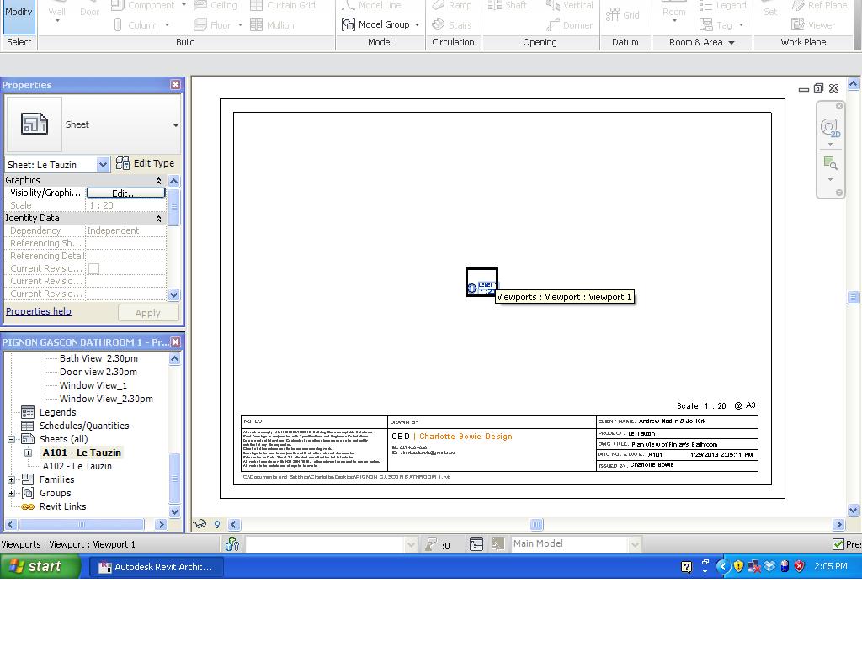Select Window View_1 in browser
Viewport: 862px width, 646px height.
pyautogui.click(x=93, y=385)
